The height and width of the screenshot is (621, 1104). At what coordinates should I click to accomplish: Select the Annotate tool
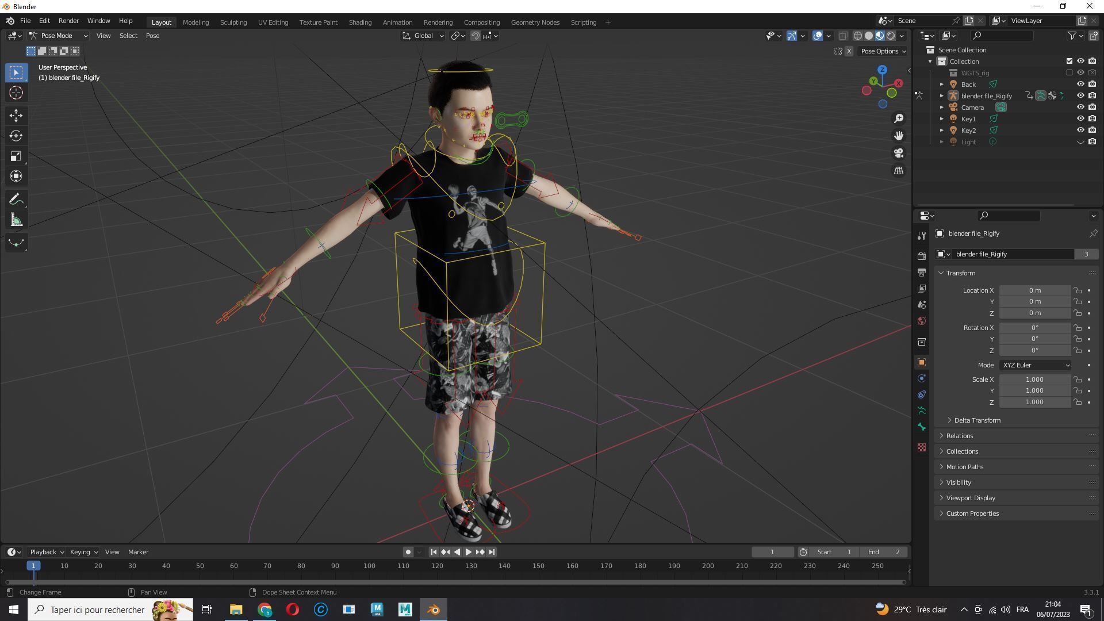pos(16,200)
